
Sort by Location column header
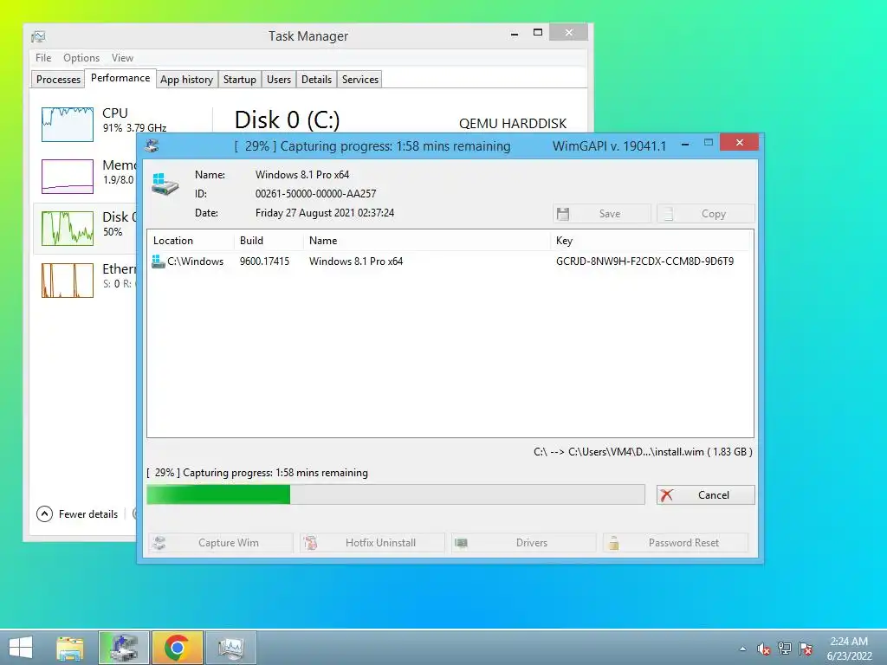tap(191, 241)
